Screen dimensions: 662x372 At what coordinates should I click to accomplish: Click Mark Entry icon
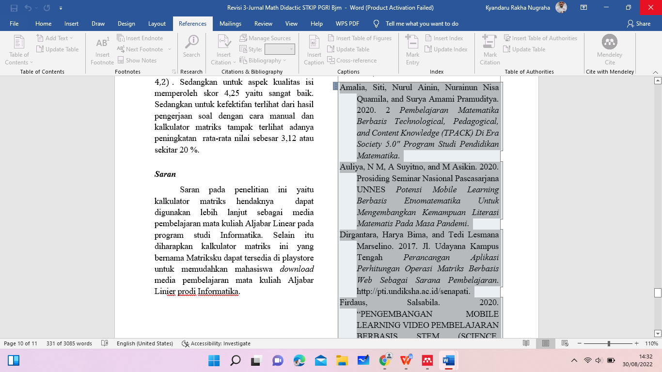pos(412,50)
